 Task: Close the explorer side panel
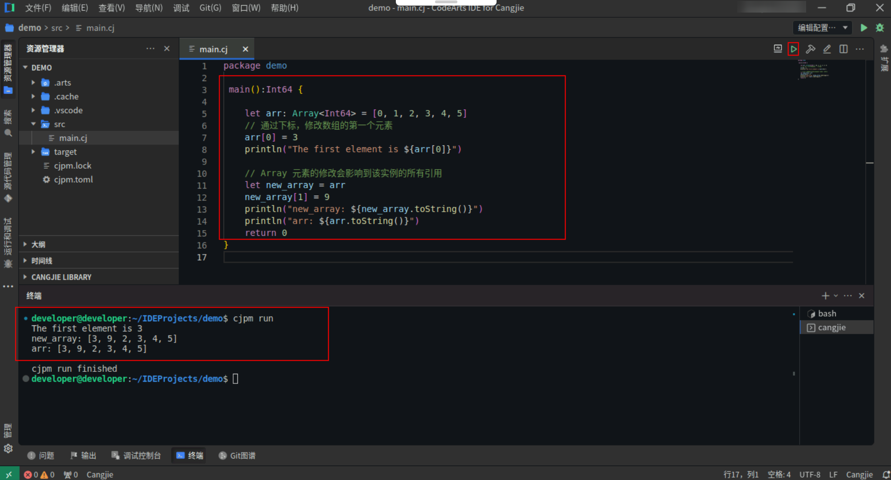[167, 48]
